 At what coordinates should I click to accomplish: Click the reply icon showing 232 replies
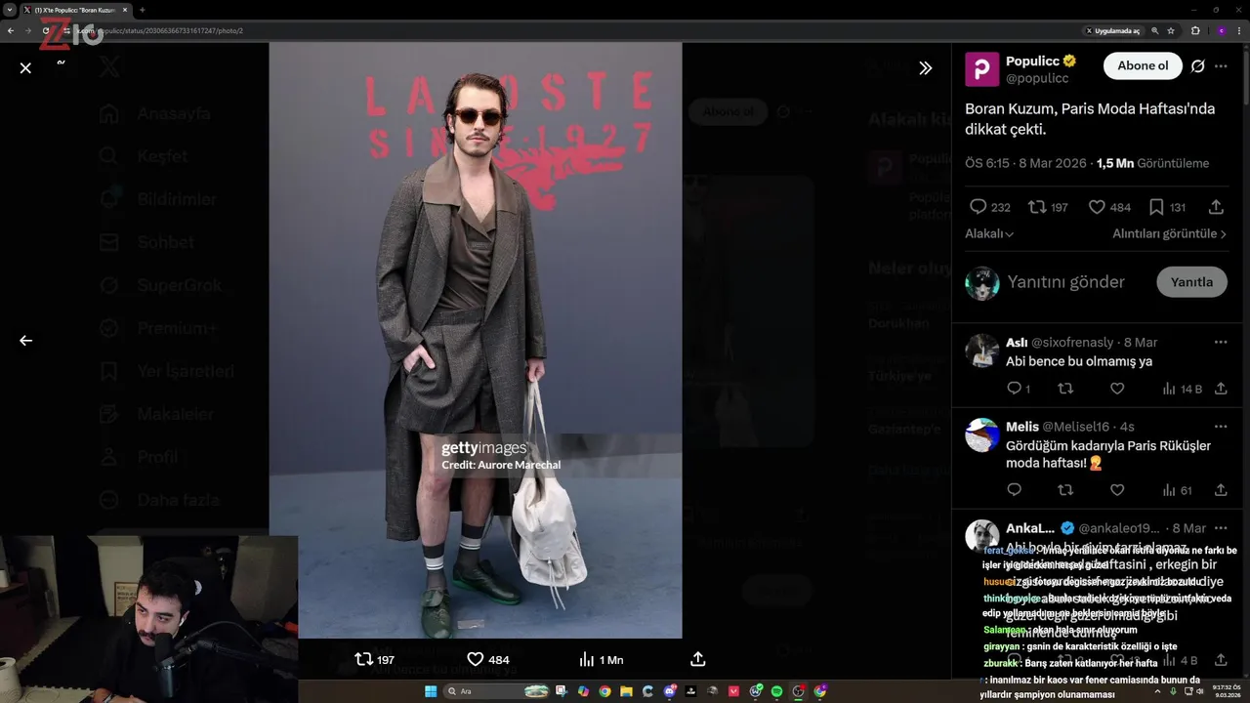pyautogui.click(x=978, y=207)
